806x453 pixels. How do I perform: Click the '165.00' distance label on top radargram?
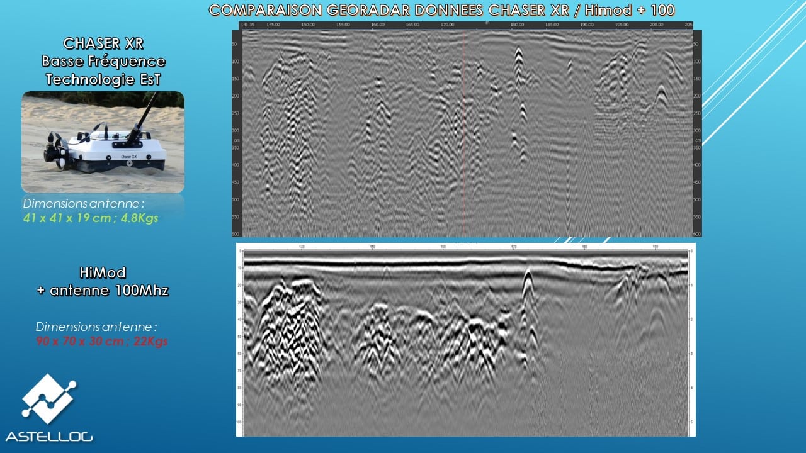point(412,25)
